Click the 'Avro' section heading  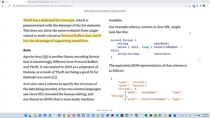27,50
